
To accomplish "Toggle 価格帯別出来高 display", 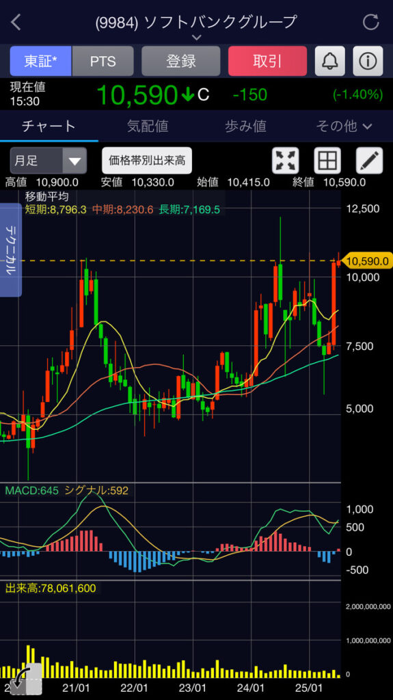I will (147, 160).
